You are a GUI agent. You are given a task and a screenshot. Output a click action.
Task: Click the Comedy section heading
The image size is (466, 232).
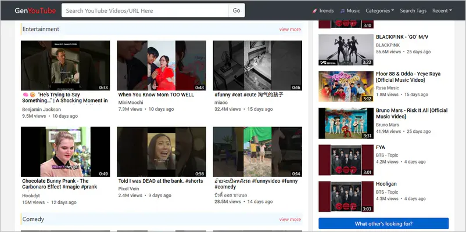[x=33, y=219]
